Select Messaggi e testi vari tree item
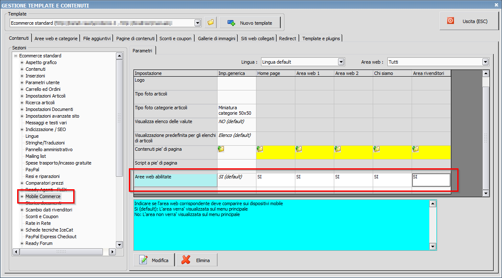This screenshot has height=278, width=502. click(46, 123)
